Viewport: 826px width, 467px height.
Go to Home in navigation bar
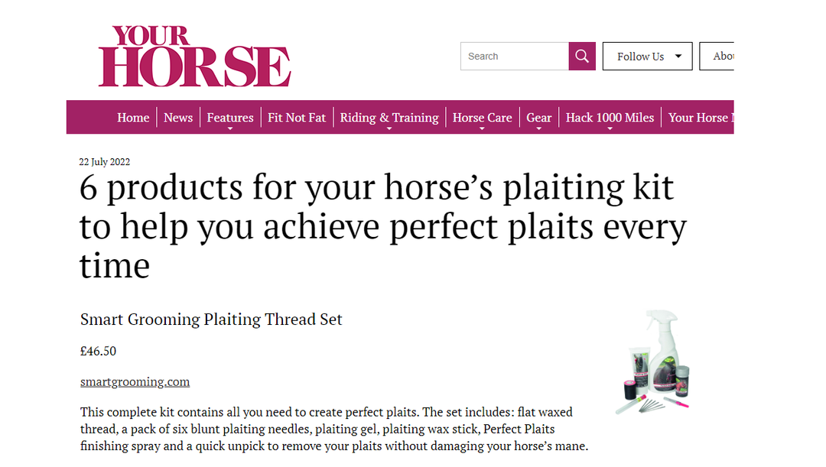pyautogui.click(x=133, y=118)
